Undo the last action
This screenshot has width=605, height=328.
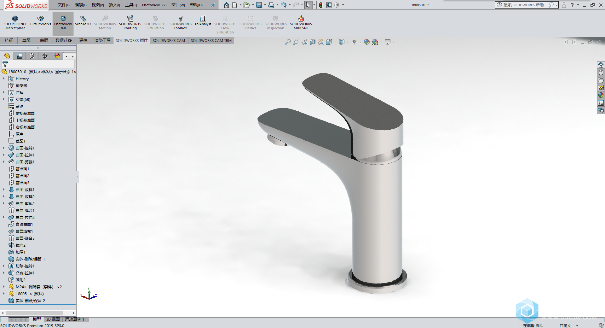click(x=283, y=5)
